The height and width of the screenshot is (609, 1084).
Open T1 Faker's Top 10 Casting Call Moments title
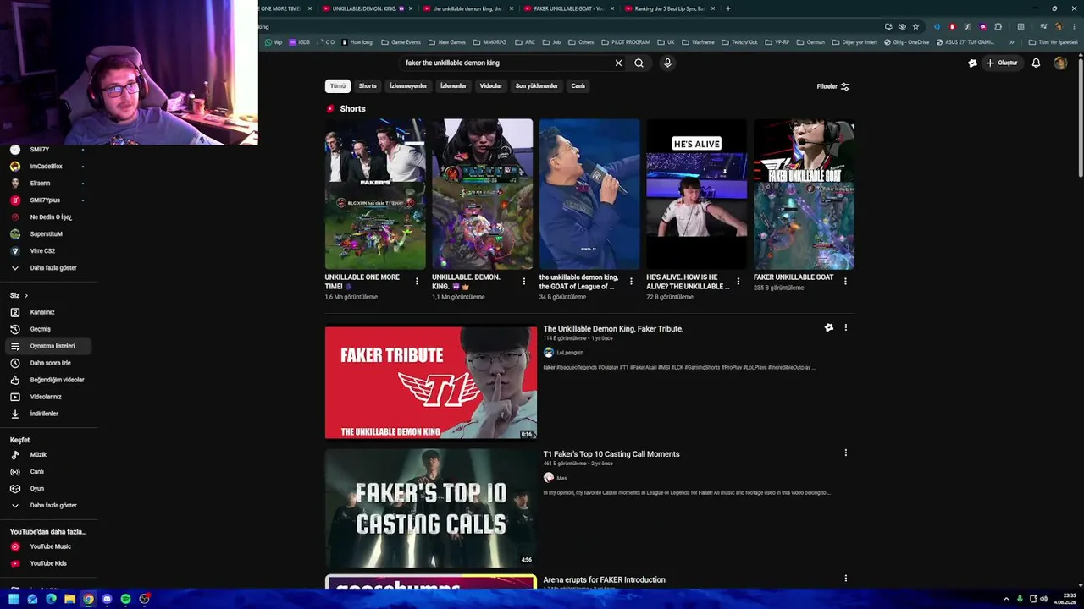click(x=611, y=454)
